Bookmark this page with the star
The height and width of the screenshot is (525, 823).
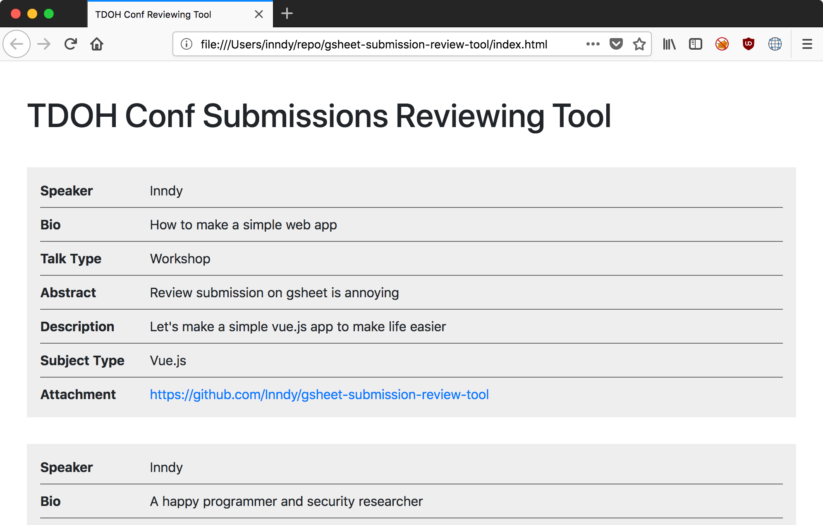[639, 44]
